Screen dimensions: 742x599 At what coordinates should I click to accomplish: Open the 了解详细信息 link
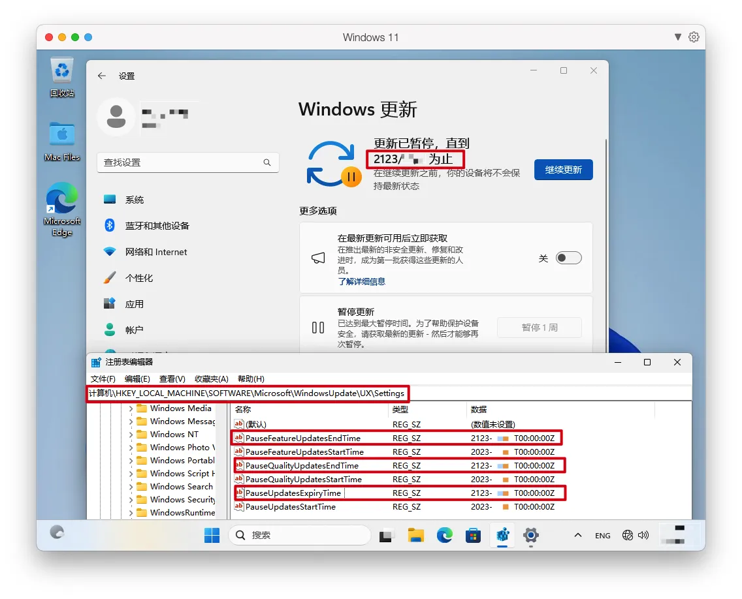(362, 282)
